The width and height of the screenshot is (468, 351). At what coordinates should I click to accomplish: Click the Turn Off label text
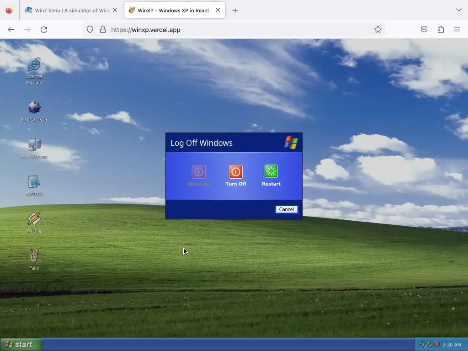236,184
